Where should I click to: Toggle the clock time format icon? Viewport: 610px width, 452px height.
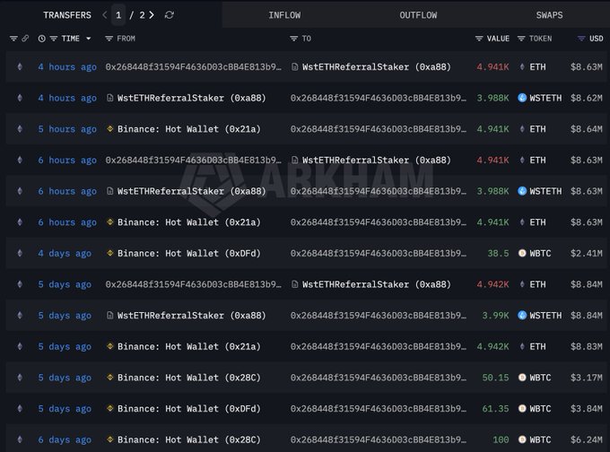click(x=41, y=39)
